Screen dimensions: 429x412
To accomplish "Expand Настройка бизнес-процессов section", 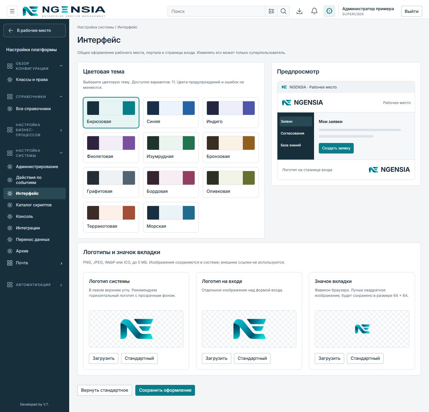I will (x=61, y=130).
